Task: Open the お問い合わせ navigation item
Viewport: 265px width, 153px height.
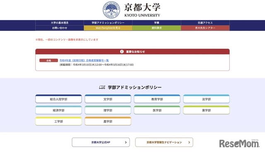Action: (60, 28)
